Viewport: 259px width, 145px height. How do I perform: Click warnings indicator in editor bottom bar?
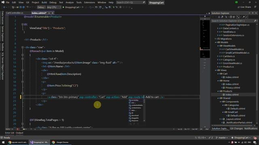[25, 129]
